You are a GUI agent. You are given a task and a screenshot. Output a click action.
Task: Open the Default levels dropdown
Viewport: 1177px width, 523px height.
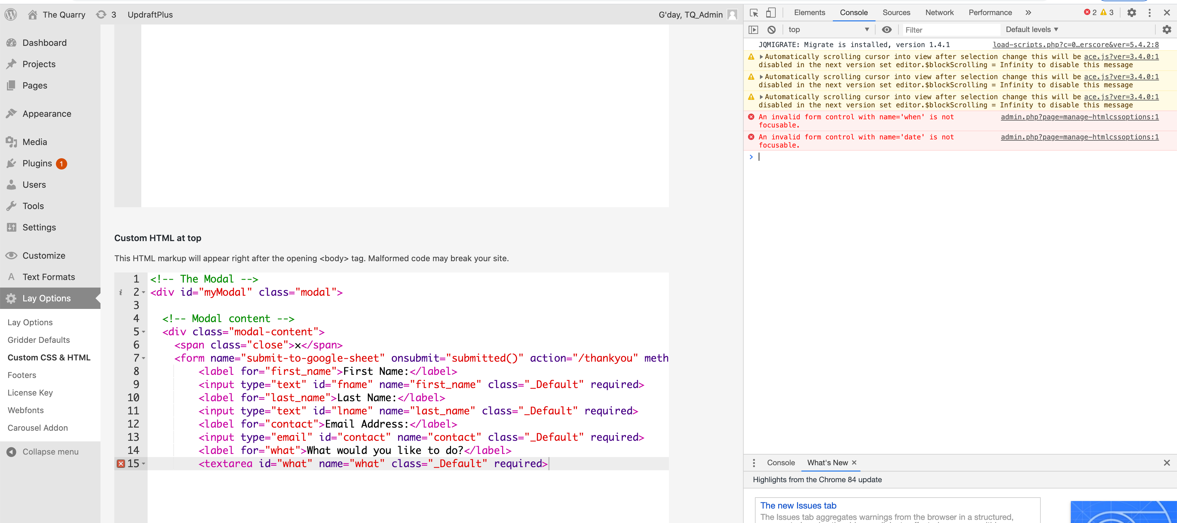point(1031,30)
